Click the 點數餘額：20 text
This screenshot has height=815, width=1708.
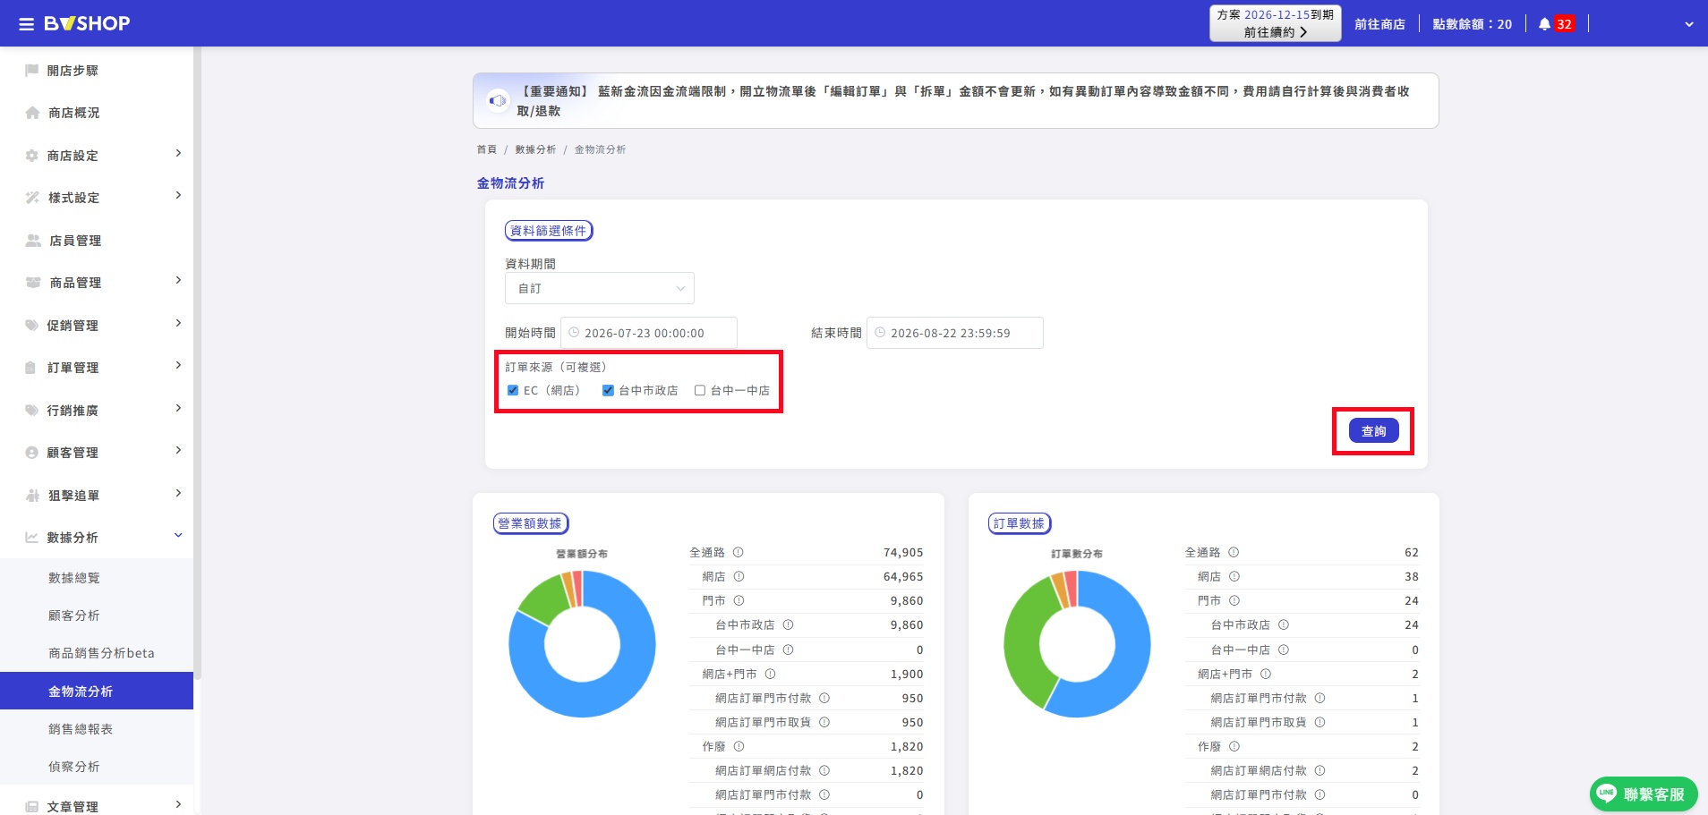(x=1472, y=24)
